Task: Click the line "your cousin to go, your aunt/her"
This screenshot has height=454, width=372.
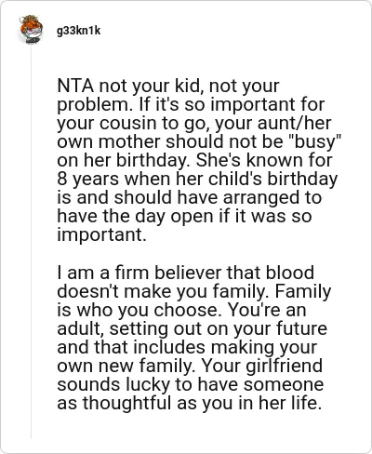Action: [x=194, y=124]
